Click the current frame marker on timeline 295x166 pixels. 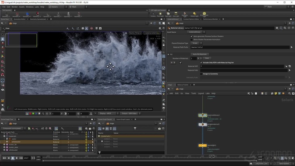tap(212, 156)
